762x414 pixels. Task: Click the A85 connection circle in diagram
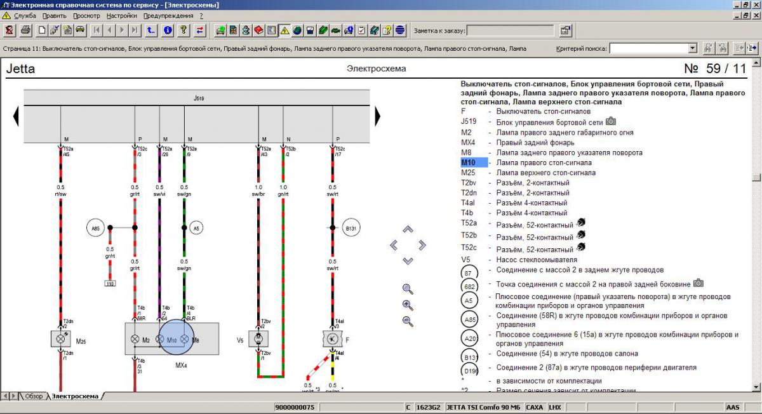tap(95, 227)
